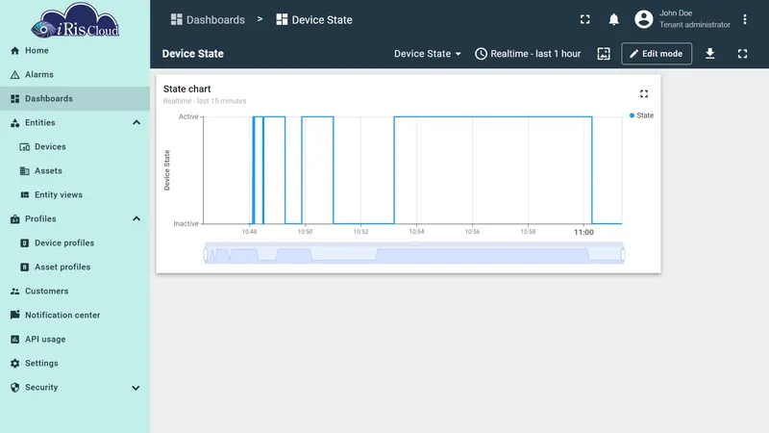The height and width of the screenshot is (433, 769).
Task: Open Asset profiles page
Action: (x=75, y=267)
